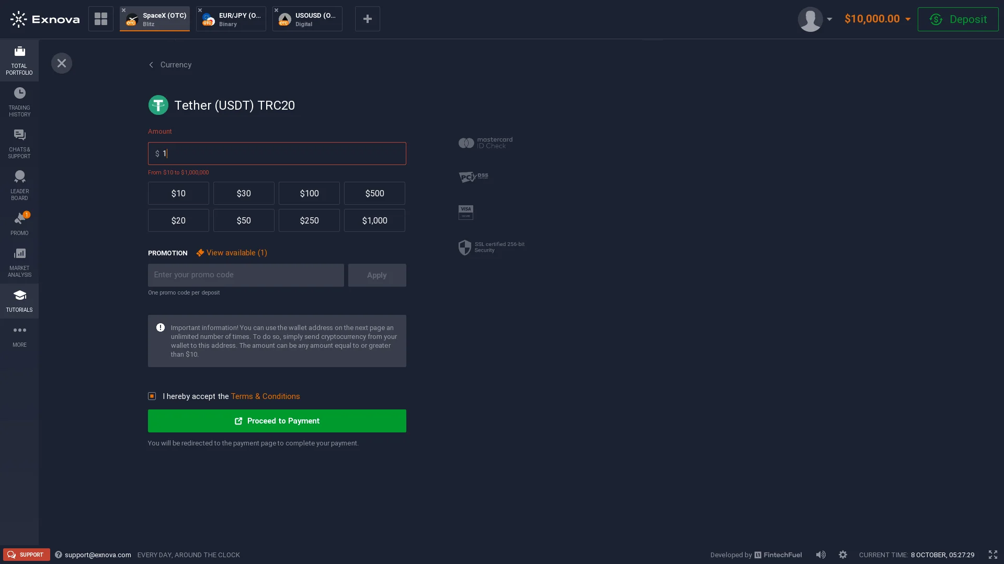Viewport: 1004px width, 564px height.
Task: Select the $1,000 preset amount
Action: 374,220
